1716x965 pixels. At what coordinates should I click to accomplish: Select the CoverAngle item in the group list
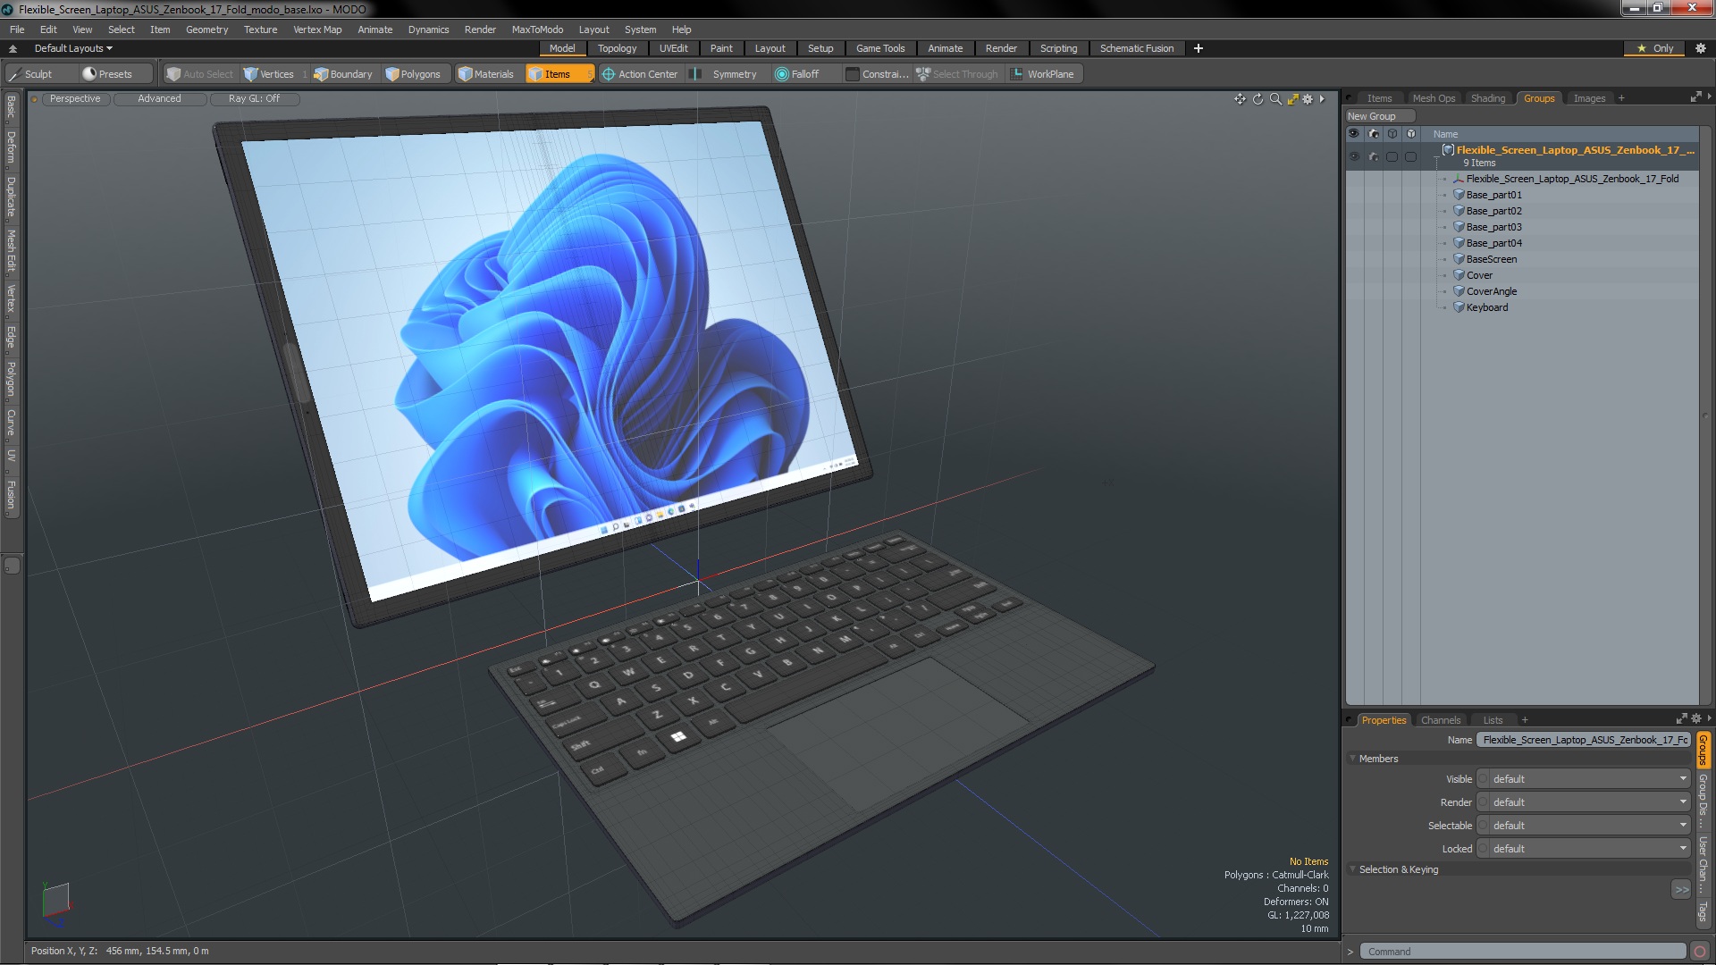coord(1491,291)
